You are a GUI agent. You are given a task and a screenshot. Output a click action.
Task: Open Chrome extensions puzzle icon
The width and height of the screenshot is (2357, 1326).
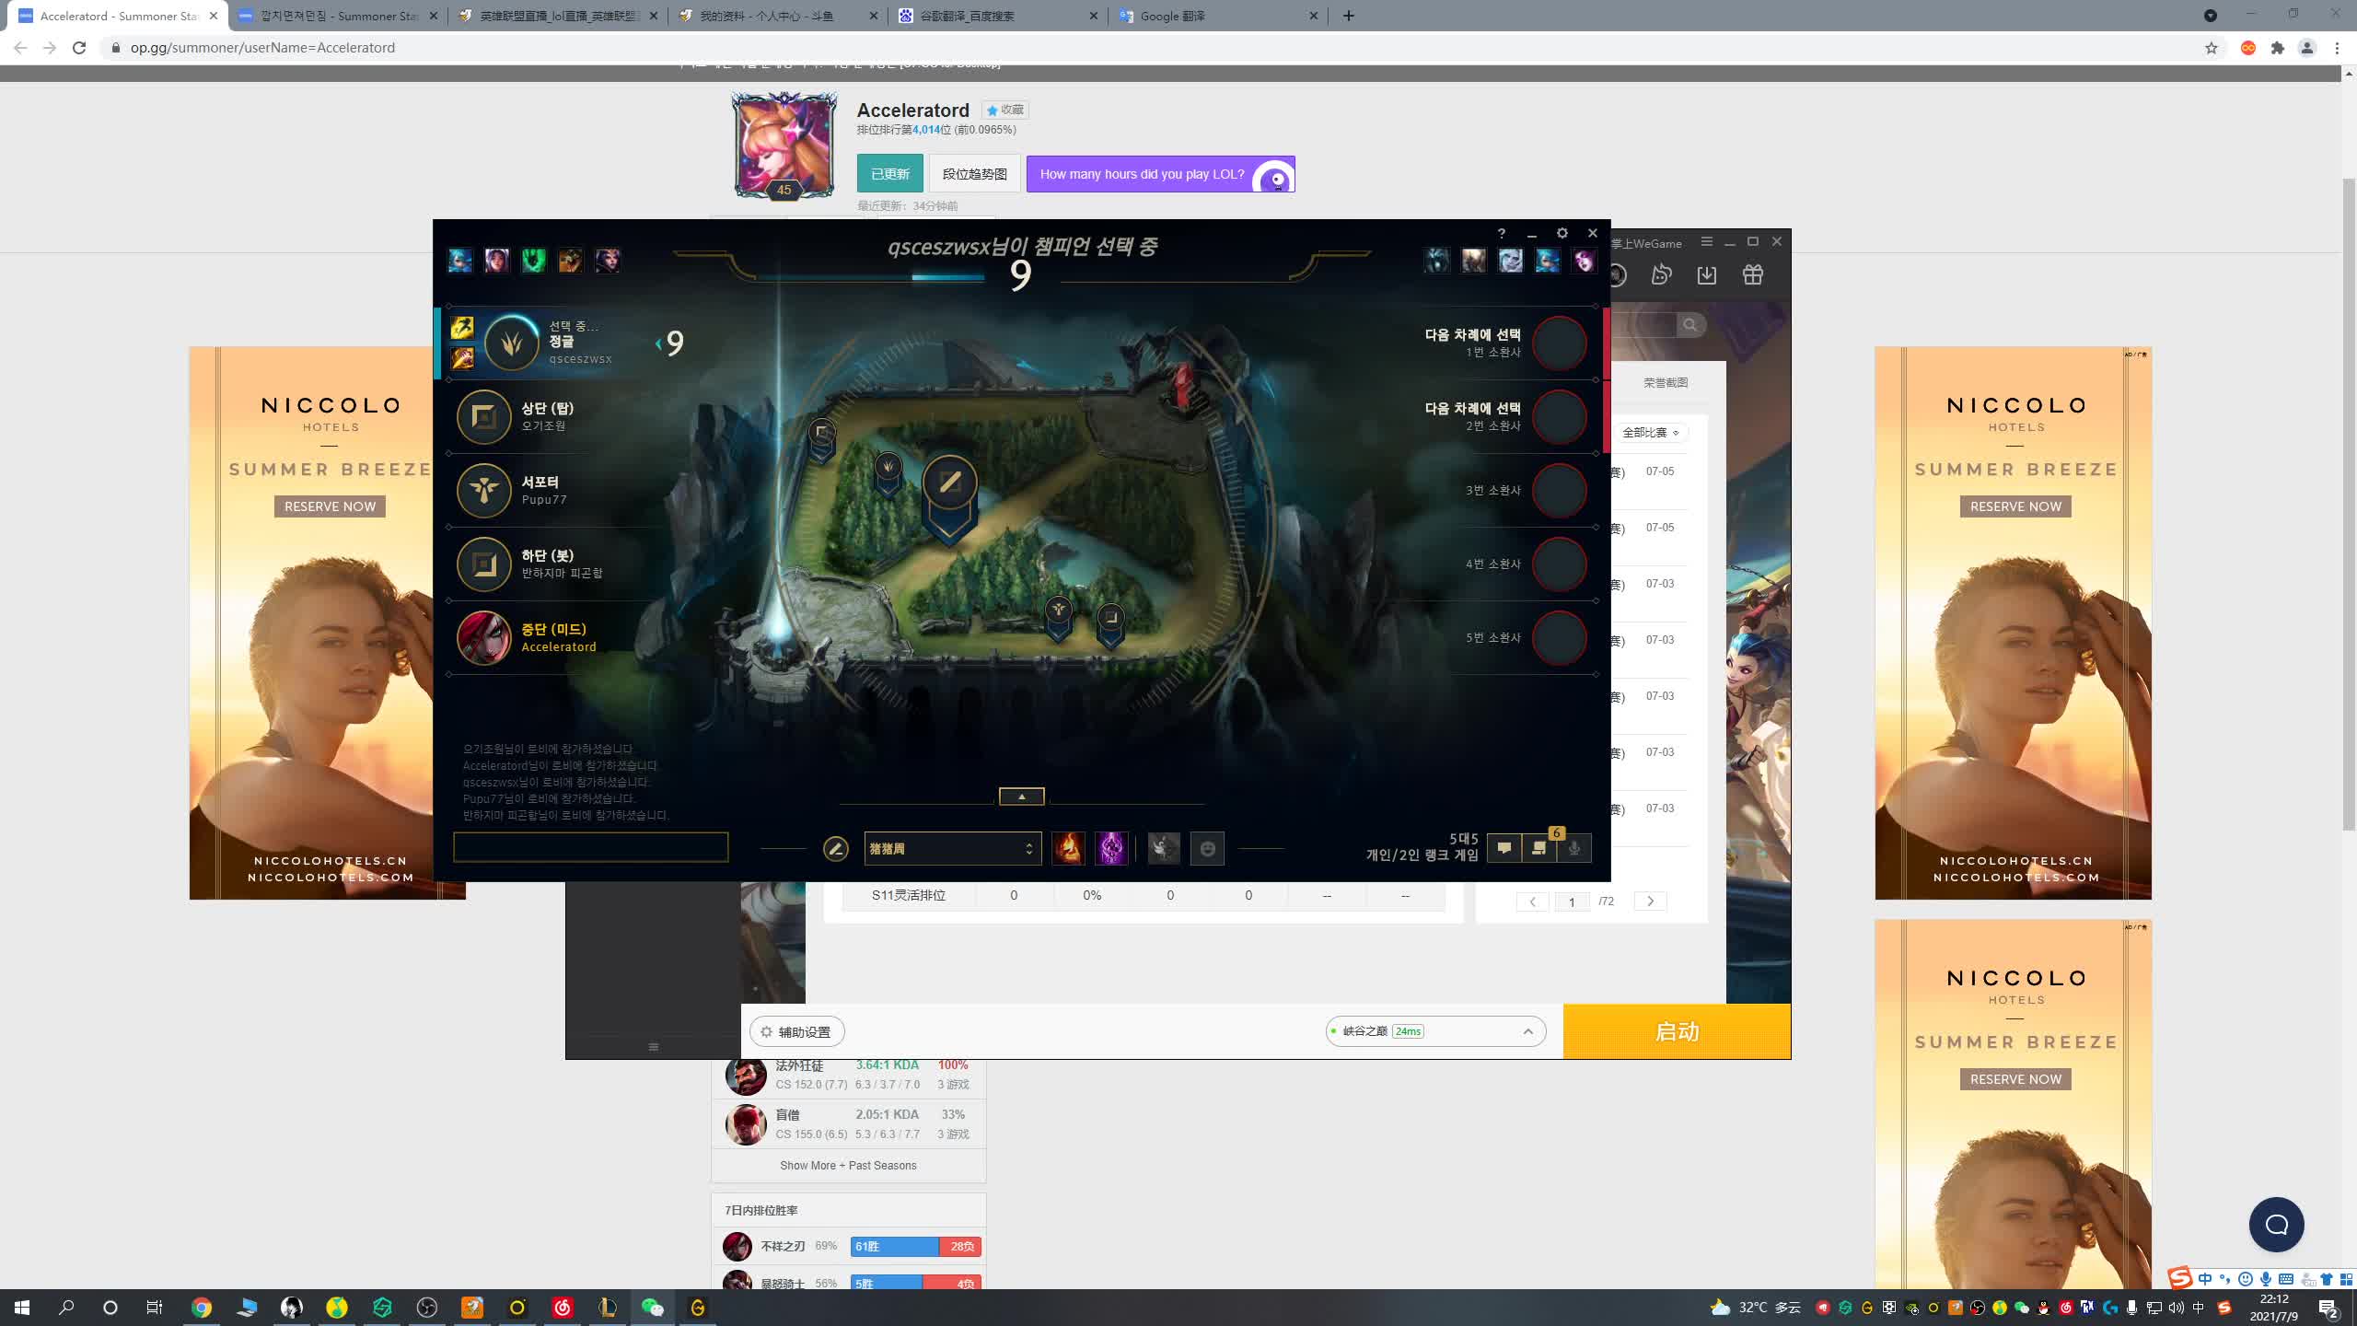[x=2278, y=48]
